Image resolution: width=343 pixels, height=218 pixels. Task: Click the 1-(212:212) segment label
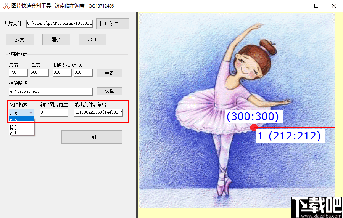click(x=290, y=136)
